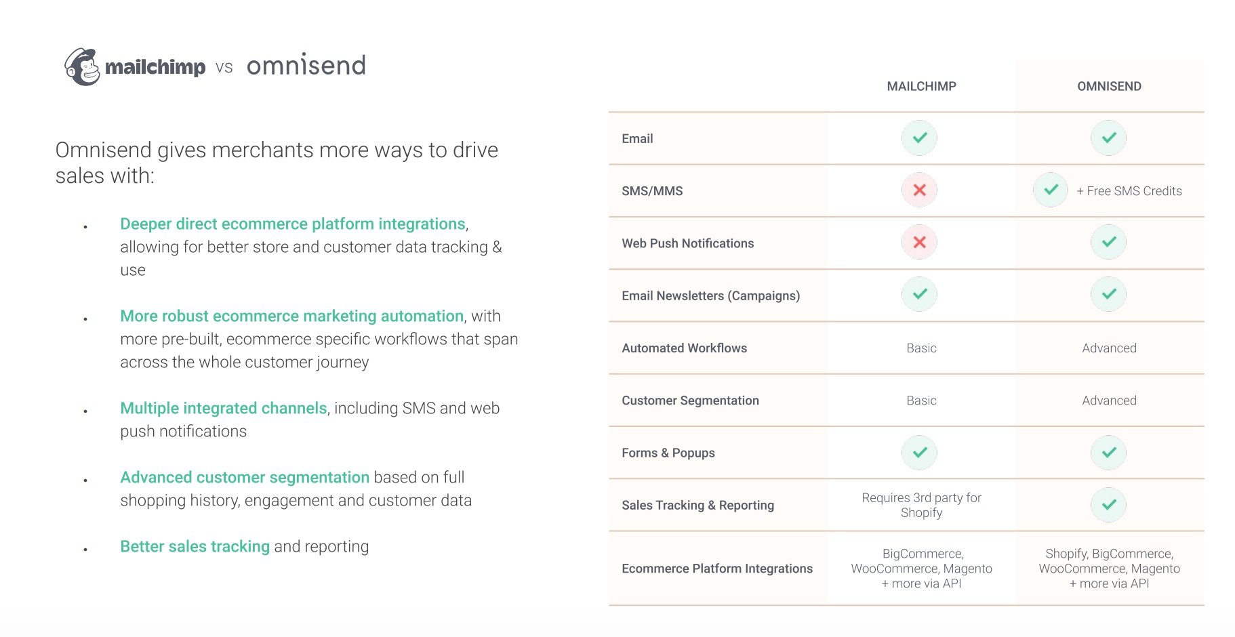Open the More robust ecommerce marketing automation link
The width and height of the screenshot is (1235, 637).
[291, 316]
